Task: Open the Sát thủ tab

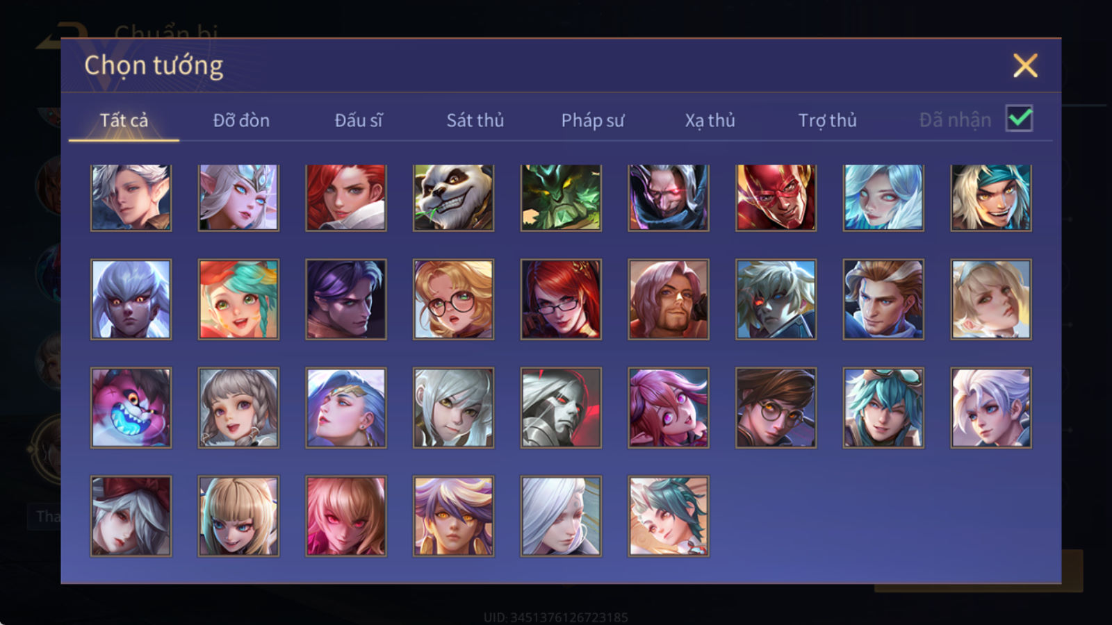Action: coord(475,120)
